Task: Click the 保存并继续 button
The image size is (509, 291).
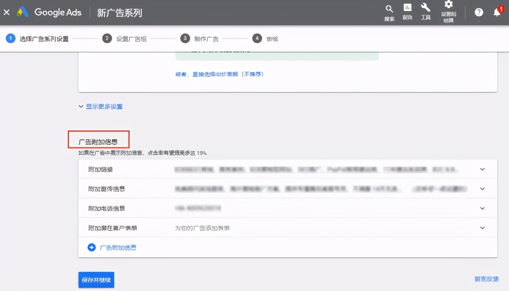Action: tap(96, 279)
